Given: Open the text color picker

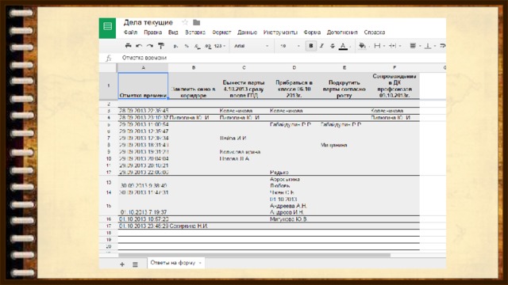Looking at the screenshot, I should [343, 46].
